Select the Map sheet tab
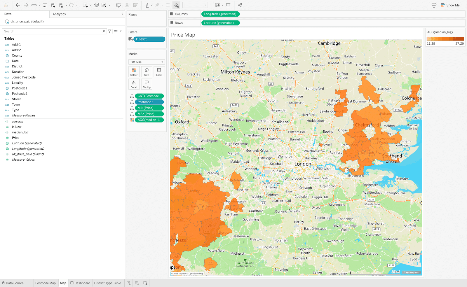This screenshot has width=467, height=287. tap(63, 283)
